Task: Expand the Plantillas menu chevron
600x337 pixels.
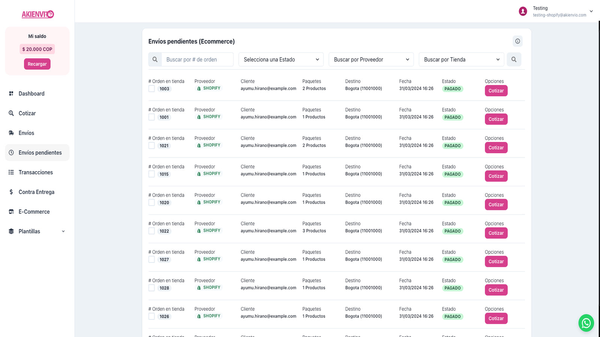Action: (63, 231)
